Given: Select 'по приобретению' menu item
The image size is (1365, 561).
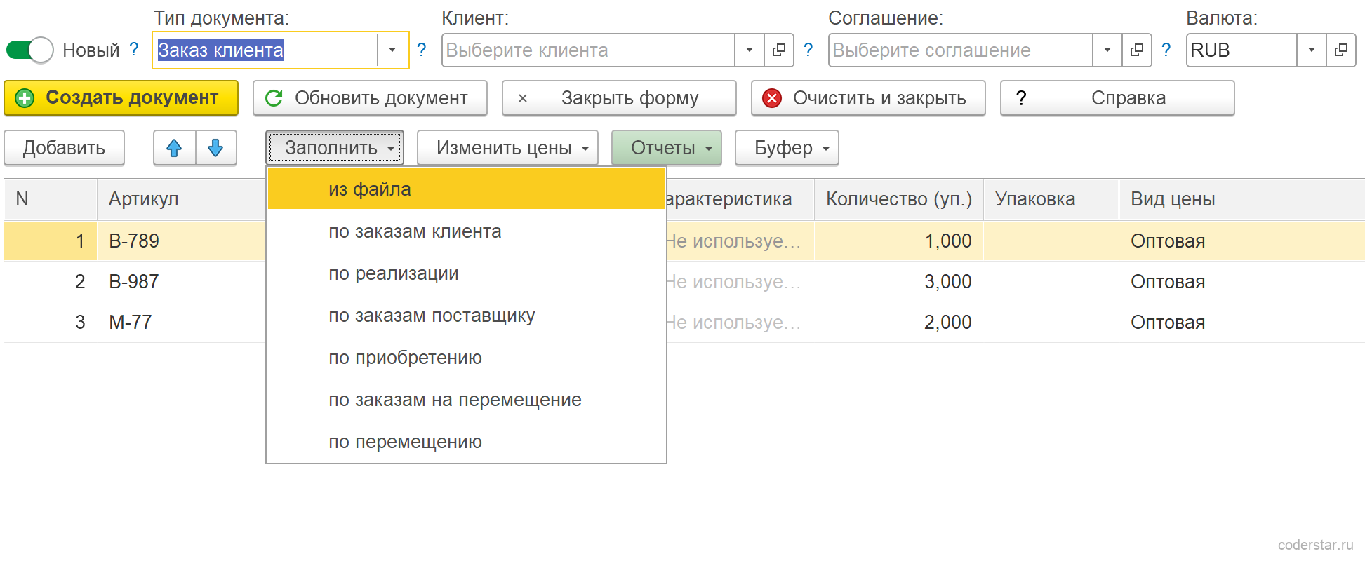Looking at the screenshot, I should (466, 358).
